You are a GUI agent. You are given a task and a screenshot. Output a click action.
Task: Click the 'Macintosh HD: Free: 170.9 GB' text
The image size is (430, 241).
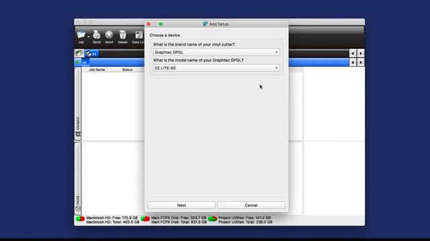pyautogui.click(x=112, y=218)
